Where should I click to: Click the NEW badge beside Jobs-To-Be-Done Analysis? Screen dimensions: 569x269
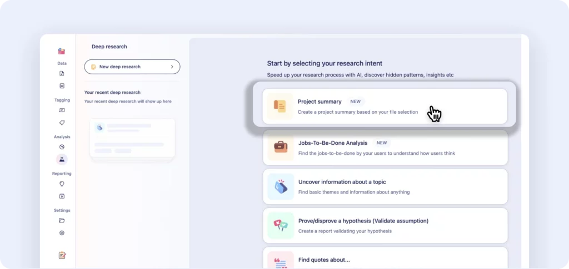(382, 143)
